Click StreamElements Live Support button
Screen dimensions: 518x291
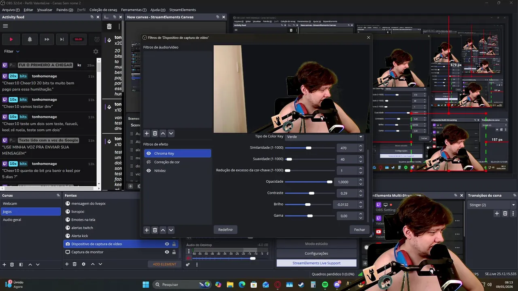tap(316, 263)
